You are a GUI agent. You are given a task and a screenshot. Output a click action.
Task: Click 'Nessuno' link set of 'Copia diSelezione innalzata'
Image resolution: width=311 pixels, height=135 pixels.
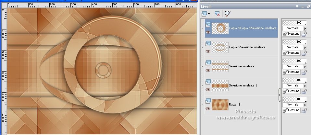click(x=292, y=53)
